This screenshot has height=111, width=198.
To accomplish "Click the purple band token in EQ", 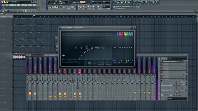I will pyautogui.click(x=118, y=34).
